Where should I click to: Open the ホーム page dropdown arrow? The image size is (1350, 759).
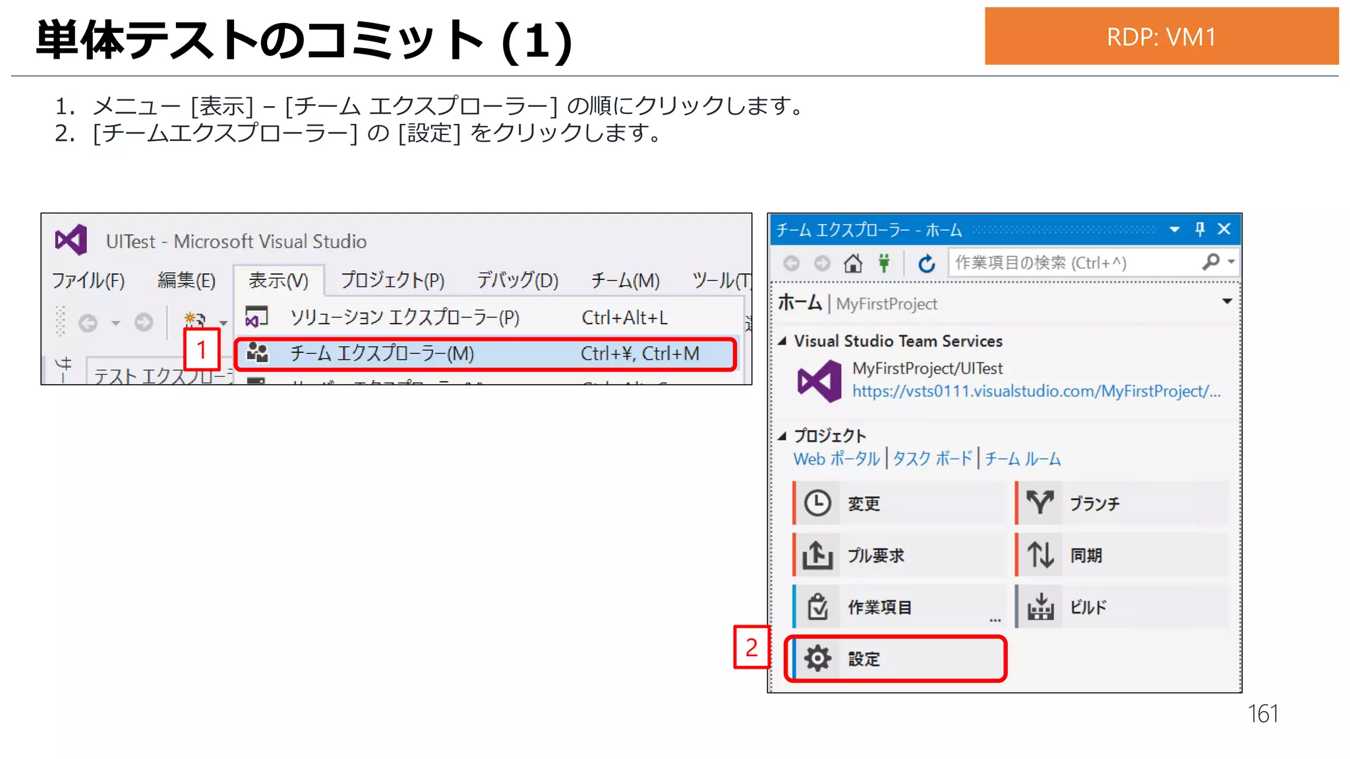tap(1227, 302)
